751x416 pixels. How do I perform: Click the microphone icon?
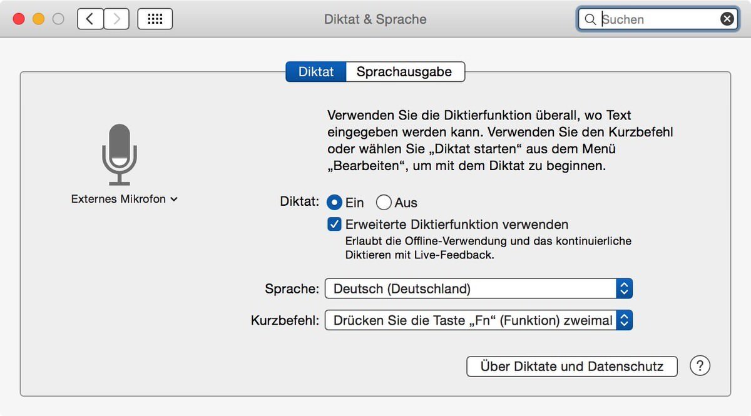pyautogui.click(x=120, y=154)
